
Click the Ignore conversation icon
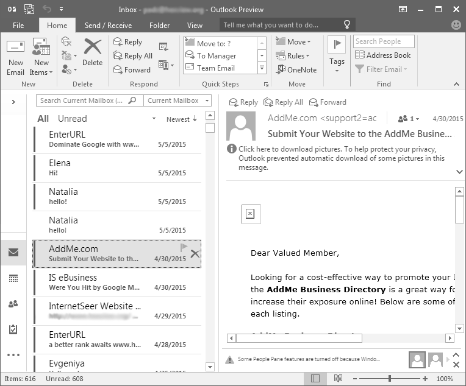[66, 41]
